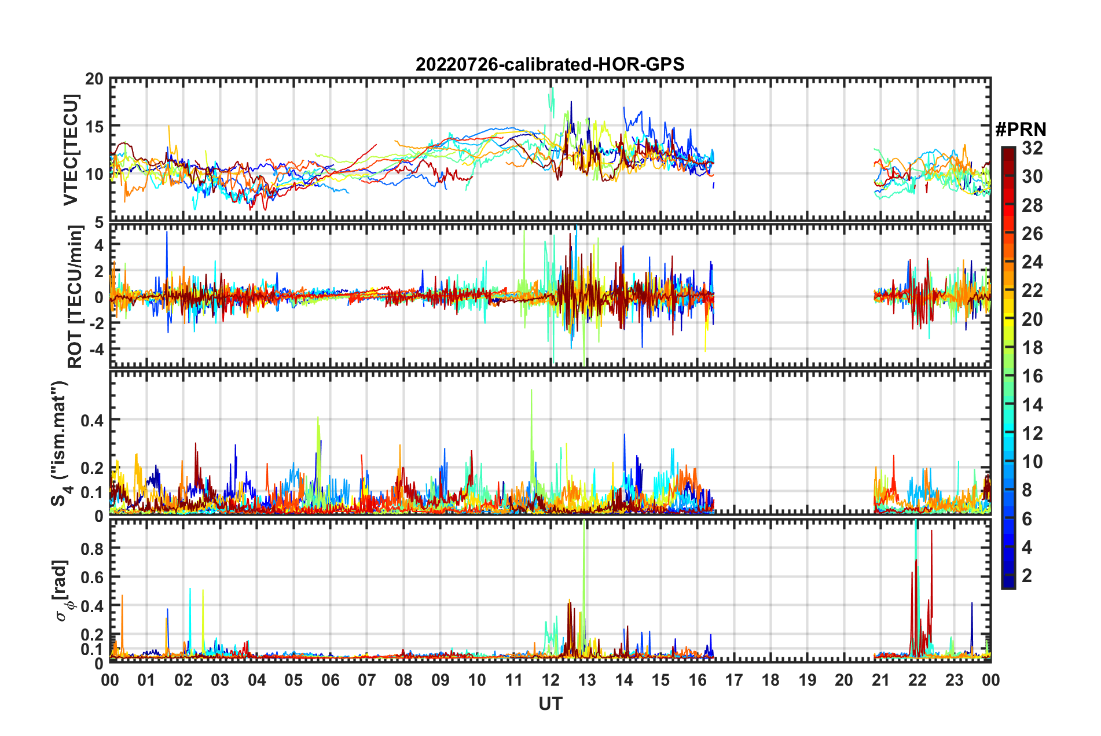Viewport: 1101px width, 736px height.
Task: Click the UT x-axis label
Action: [550, 704]
